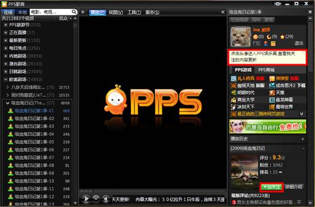Open the 播放(P) menu
The height and width of the screenshot is (207, 315).
coord(97,13)
